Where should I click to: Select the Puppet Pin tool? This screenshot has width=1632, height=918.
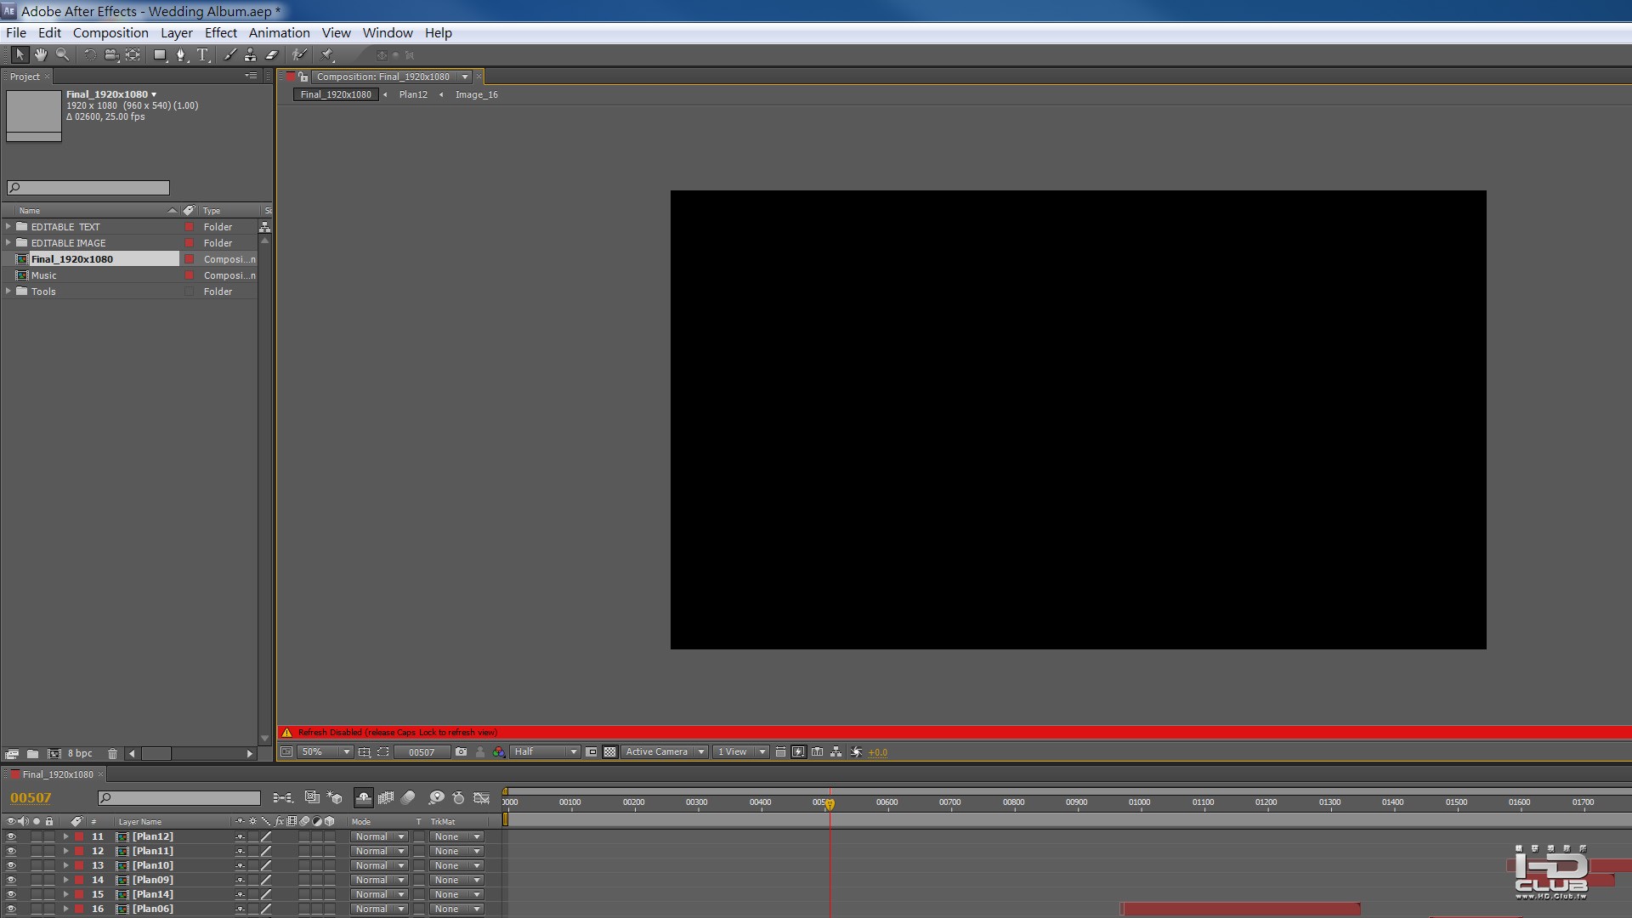(x=327, y=54)
